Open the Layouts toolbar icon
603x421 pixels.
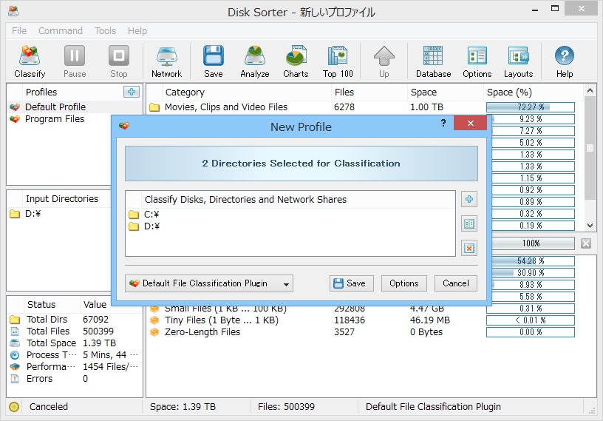(519, 61)
